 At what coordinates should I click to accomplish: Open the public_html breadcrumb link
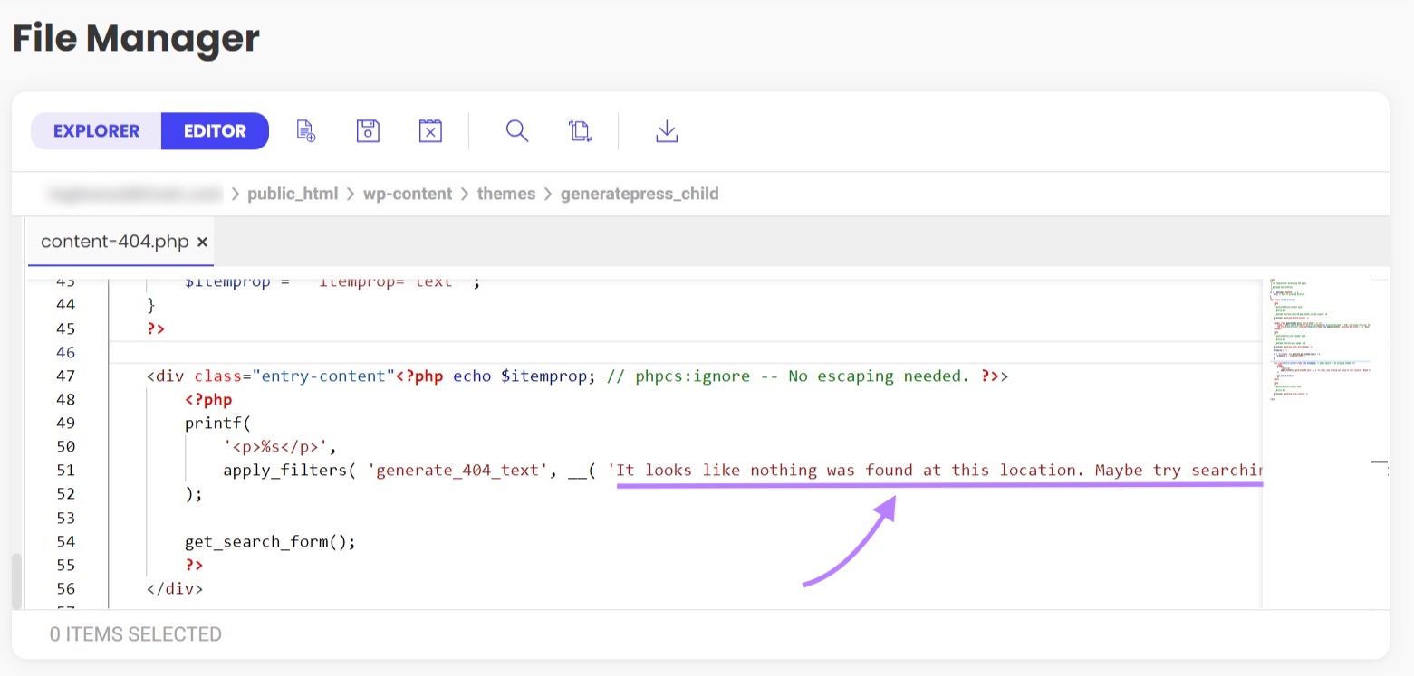pos(293,193)
